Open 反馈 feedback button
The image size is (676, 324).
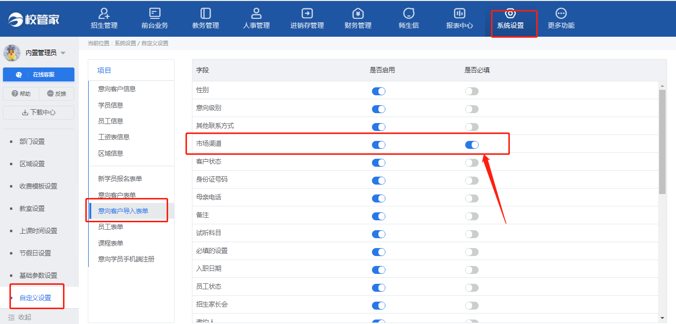[57, 94]
